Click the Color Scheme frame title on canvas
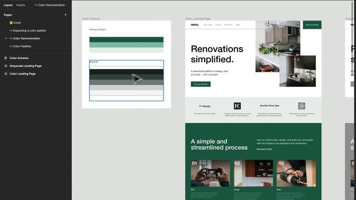The image size is (356, 200). [91, 18]
